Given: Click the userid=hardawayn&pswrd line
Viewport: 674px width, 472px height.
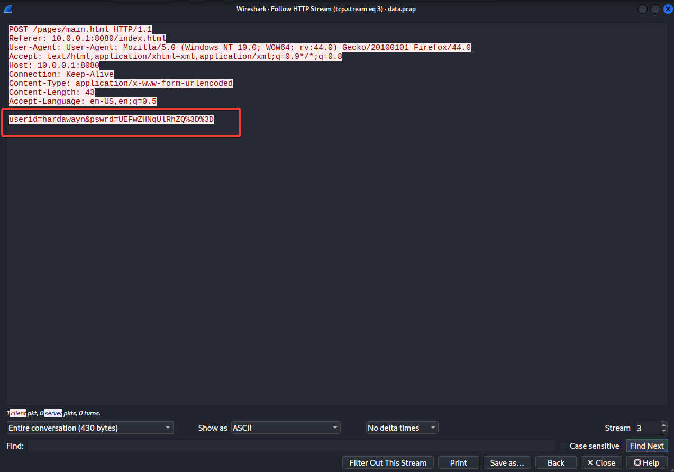Looking at the screenshot, I should pos(111,120).
